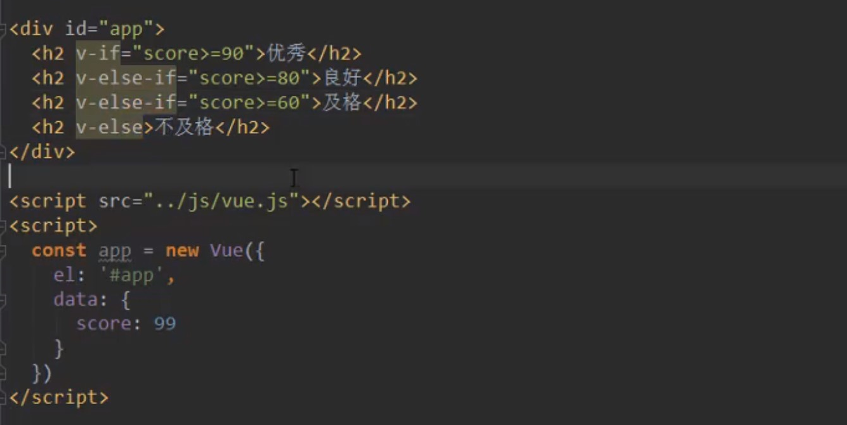Click the 及格 text before </h2>
This screenshot has height=425, width=847.
(x=342, y=103)
